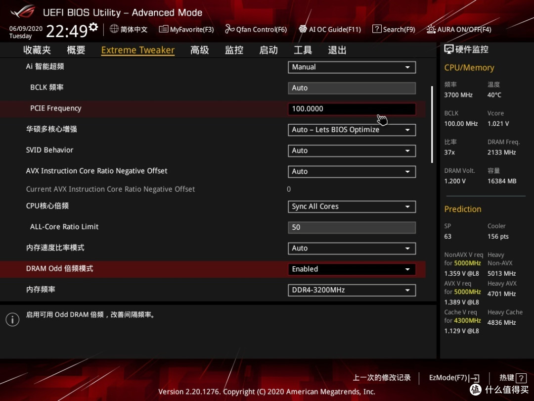Click the CPU/Memory heading
Viewport: 534px width, 401px height.
pyautogui.click(x=469, y=67)
